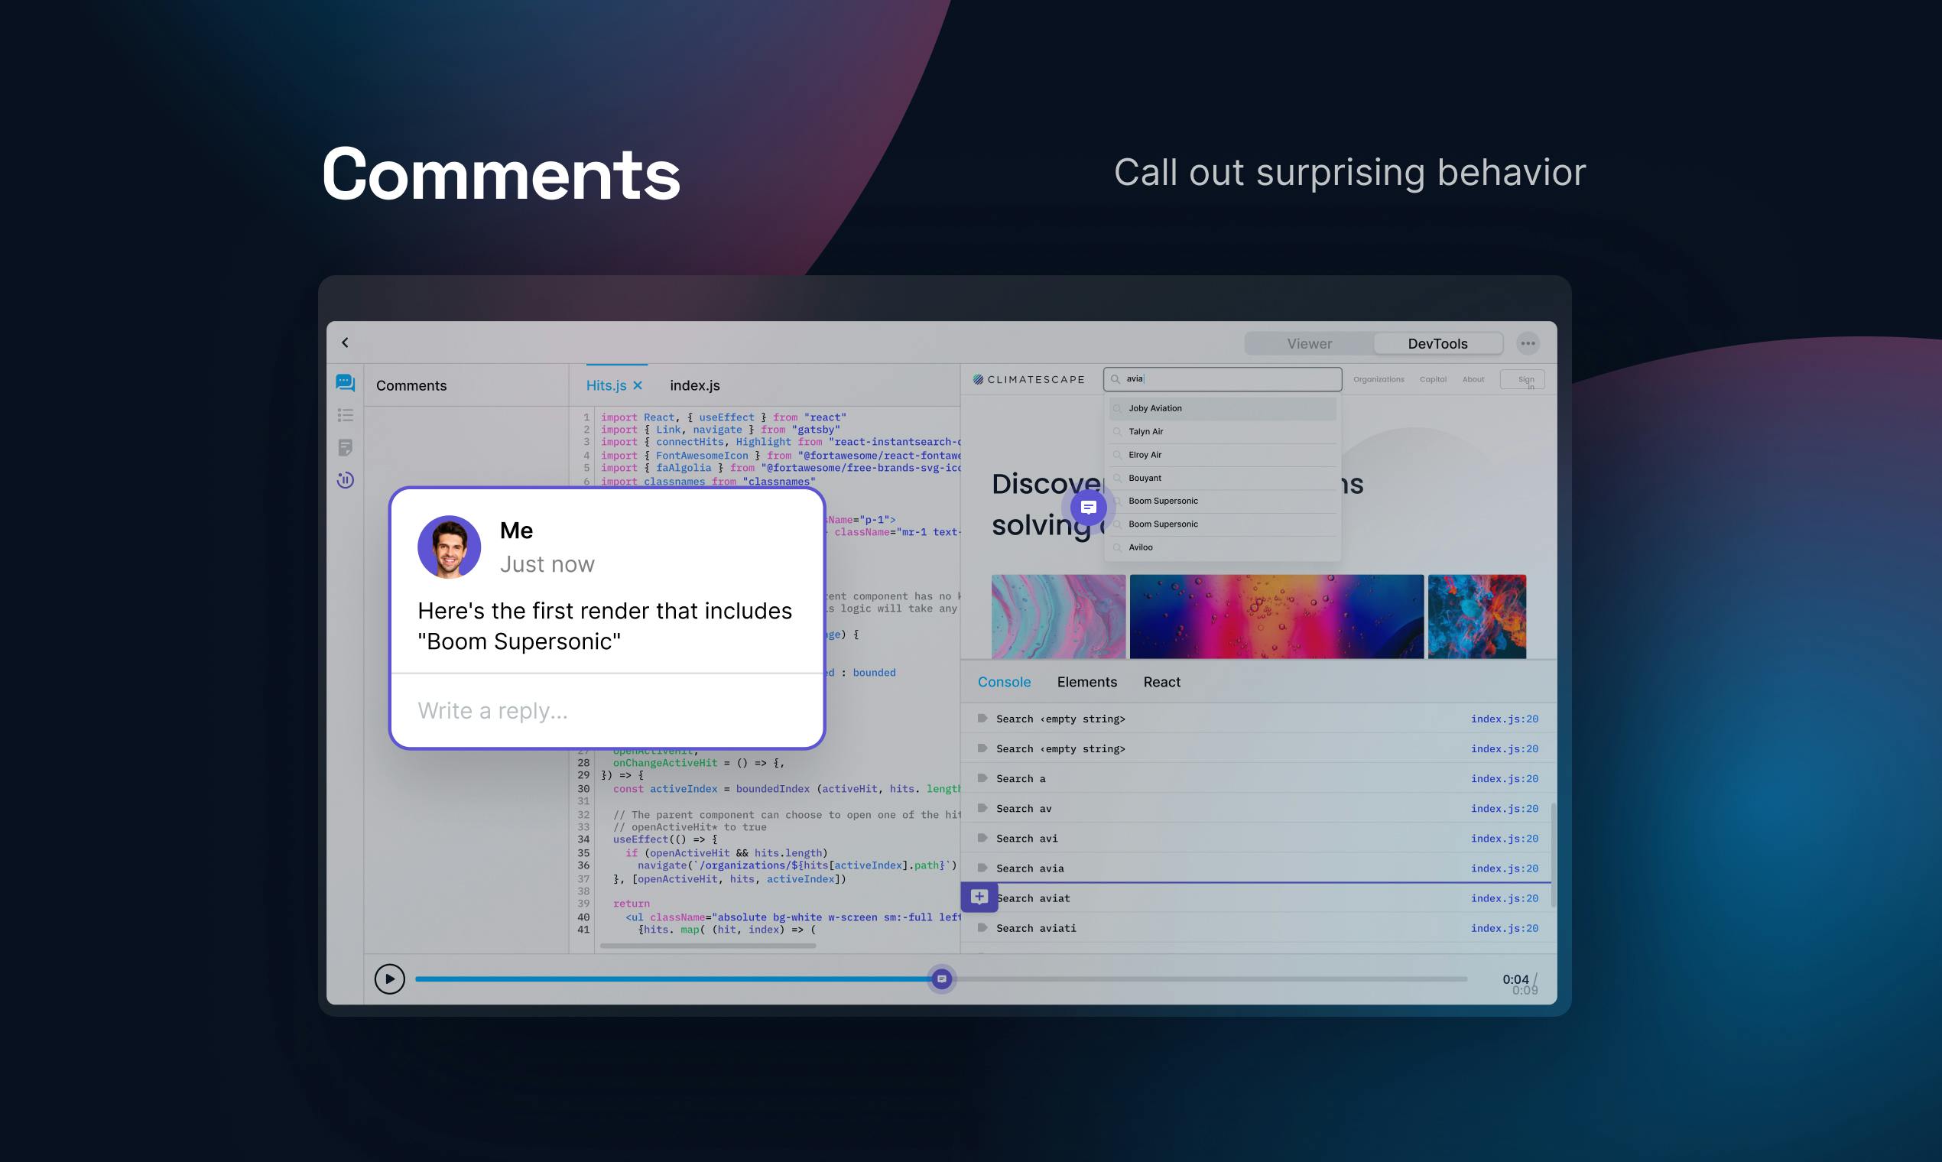Click the console panel vertical scrollbar
Viewport: 1942px width, 1162px height.
(x=1552, y=855)
